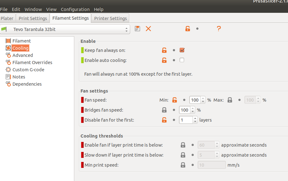Click the green flag icon in preset selector
The image size is (288, 181).
point(4,29)
